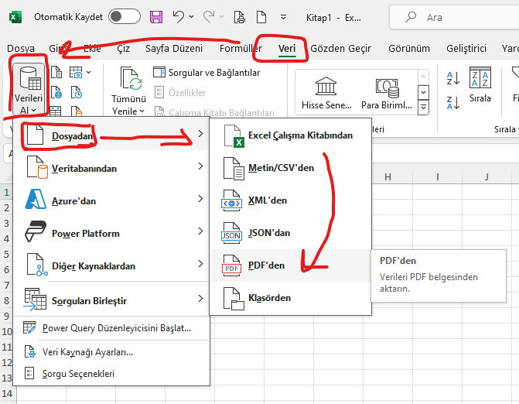Switch to the Görünüm tab
The width and height of the screenshot is (519, 404).
[409, 48]
